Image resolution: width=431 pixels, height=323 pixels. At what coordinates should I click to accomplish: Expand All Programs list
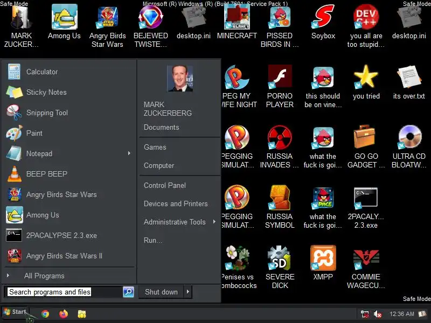(69, 276)
